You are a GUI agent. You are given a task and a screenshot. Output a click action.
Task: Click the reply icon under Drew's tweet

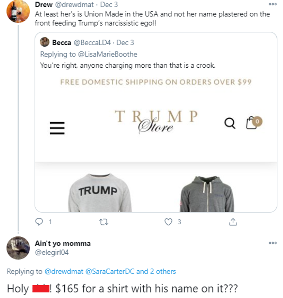(39, 222)
